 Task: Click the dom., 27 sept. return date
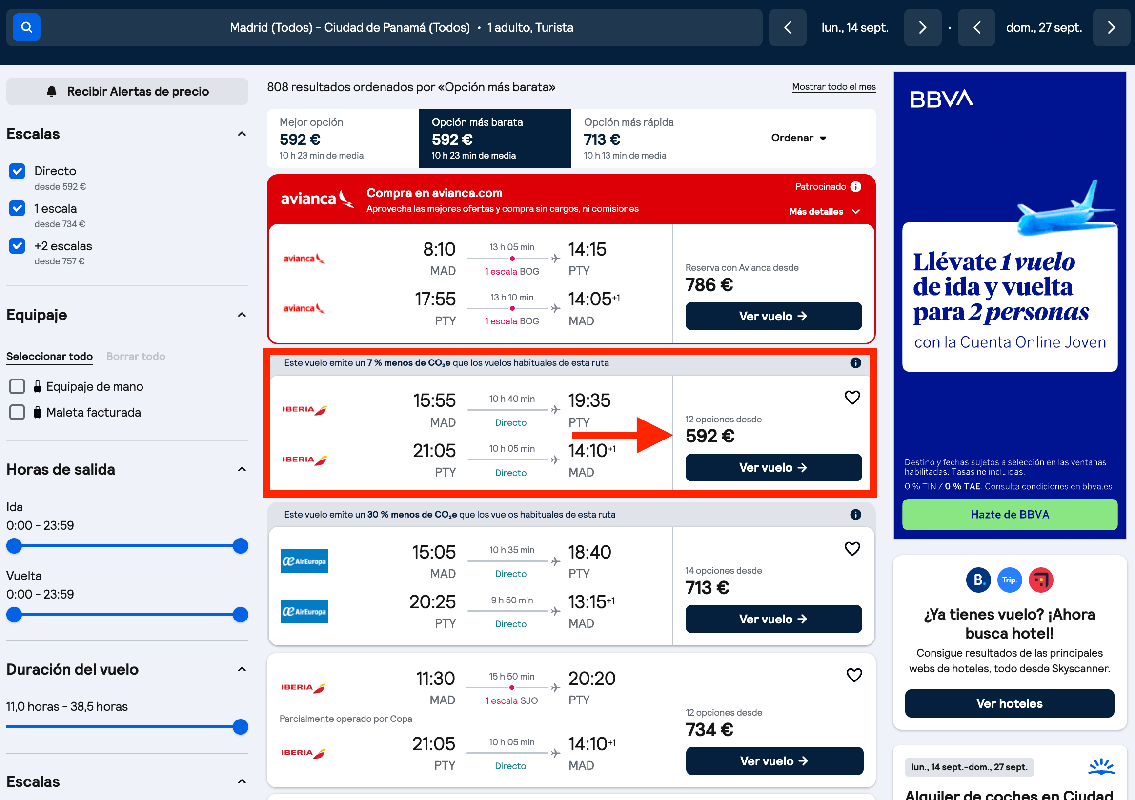tap(1044, 27)
